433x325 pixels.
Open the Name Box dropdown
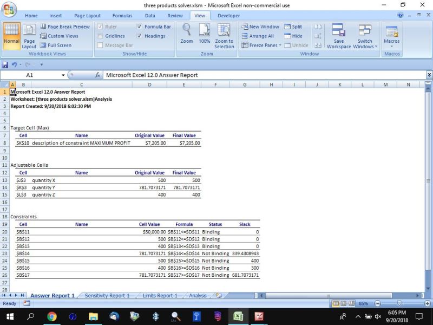pyautogui.click(x=63, y=75)
